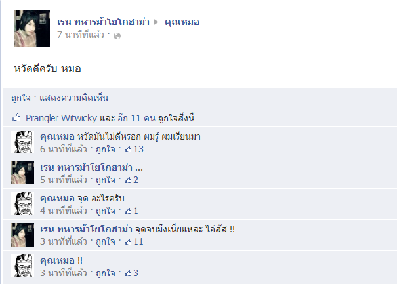Open the poster's avatar on the '...' comment
This screenshot has width=397, height=284.
click(x=22, y=173)
